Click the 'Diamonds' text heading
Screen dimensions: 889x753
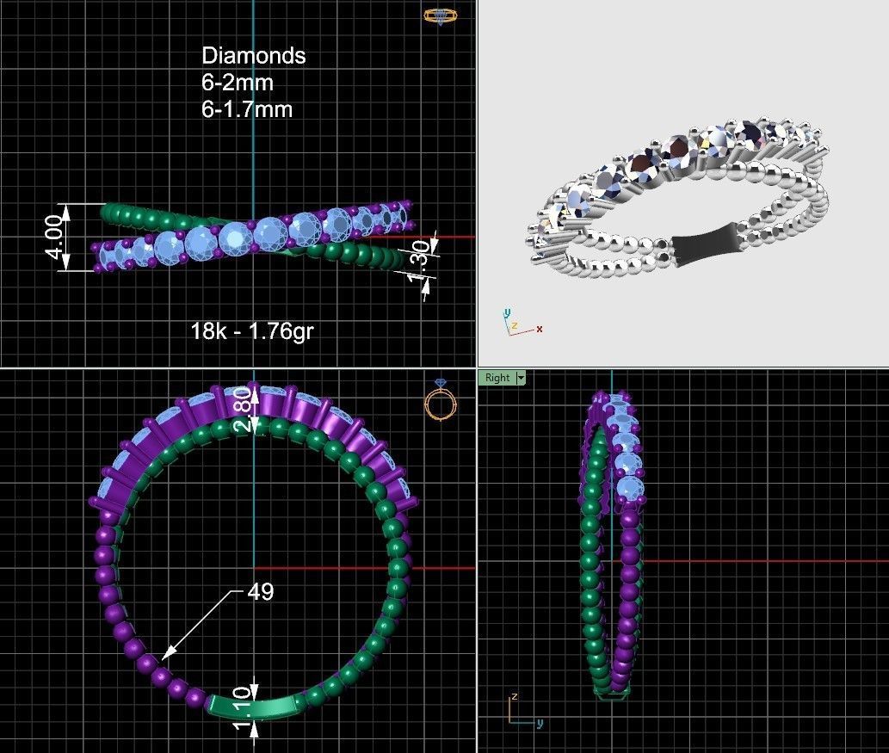click(253, 56)
